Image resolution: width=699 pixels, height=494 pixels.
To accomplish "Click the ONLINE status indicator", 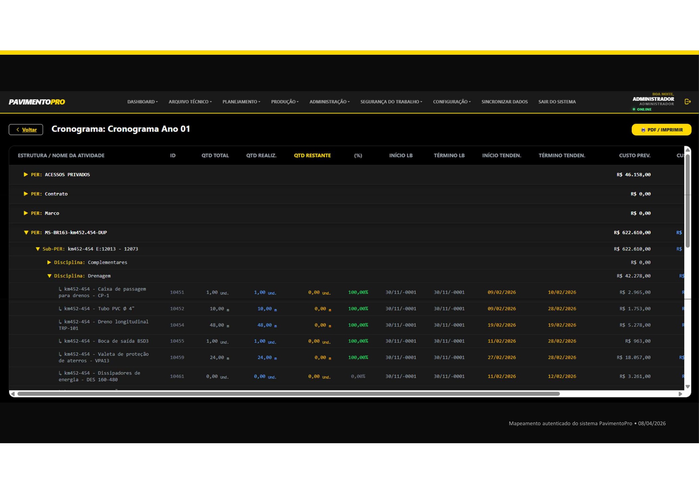I will (x=642, y=109).
